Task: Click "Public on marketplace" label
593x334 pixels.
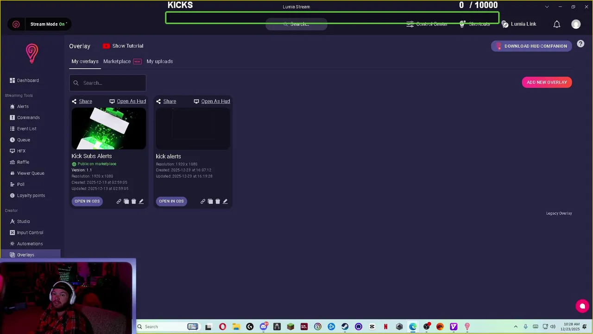Action: (x=94, y=164)
